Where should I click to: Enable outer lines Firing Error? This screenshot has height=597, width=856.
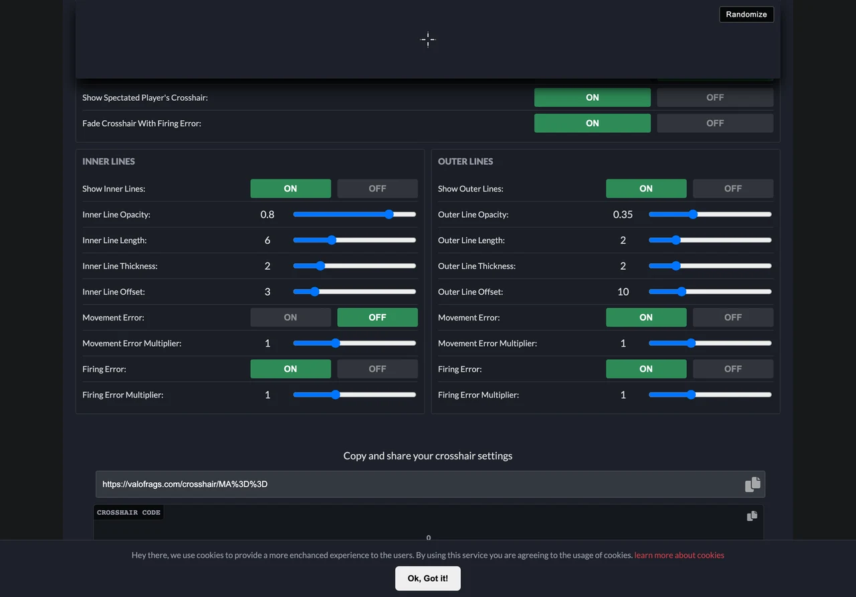coord(646,369)
